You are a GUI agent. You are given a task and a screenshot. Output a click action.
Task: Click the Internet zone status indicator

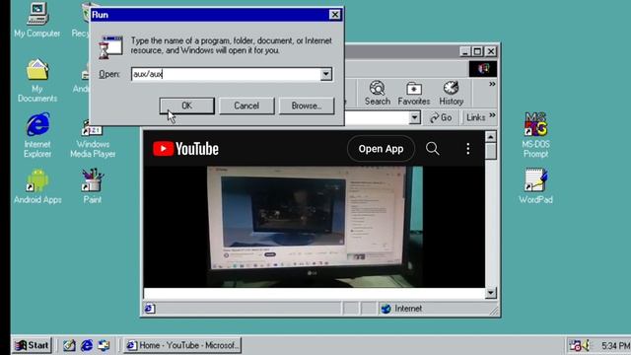pos(401,309)
